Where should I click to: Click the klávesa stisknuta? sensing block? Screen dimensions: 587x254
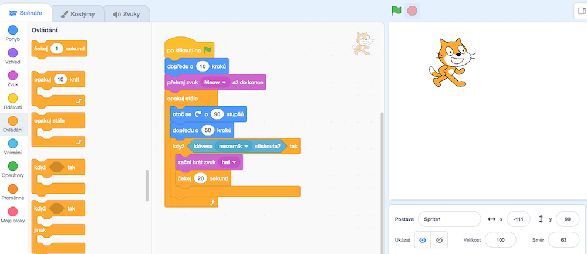[237, 146]
